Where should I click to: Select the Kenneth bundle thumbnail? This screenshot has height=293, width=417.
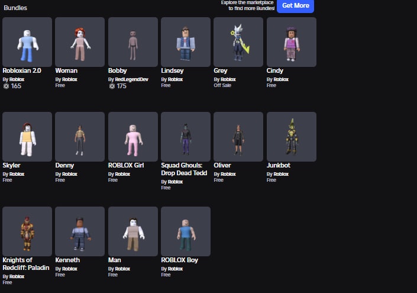[80, 231]
